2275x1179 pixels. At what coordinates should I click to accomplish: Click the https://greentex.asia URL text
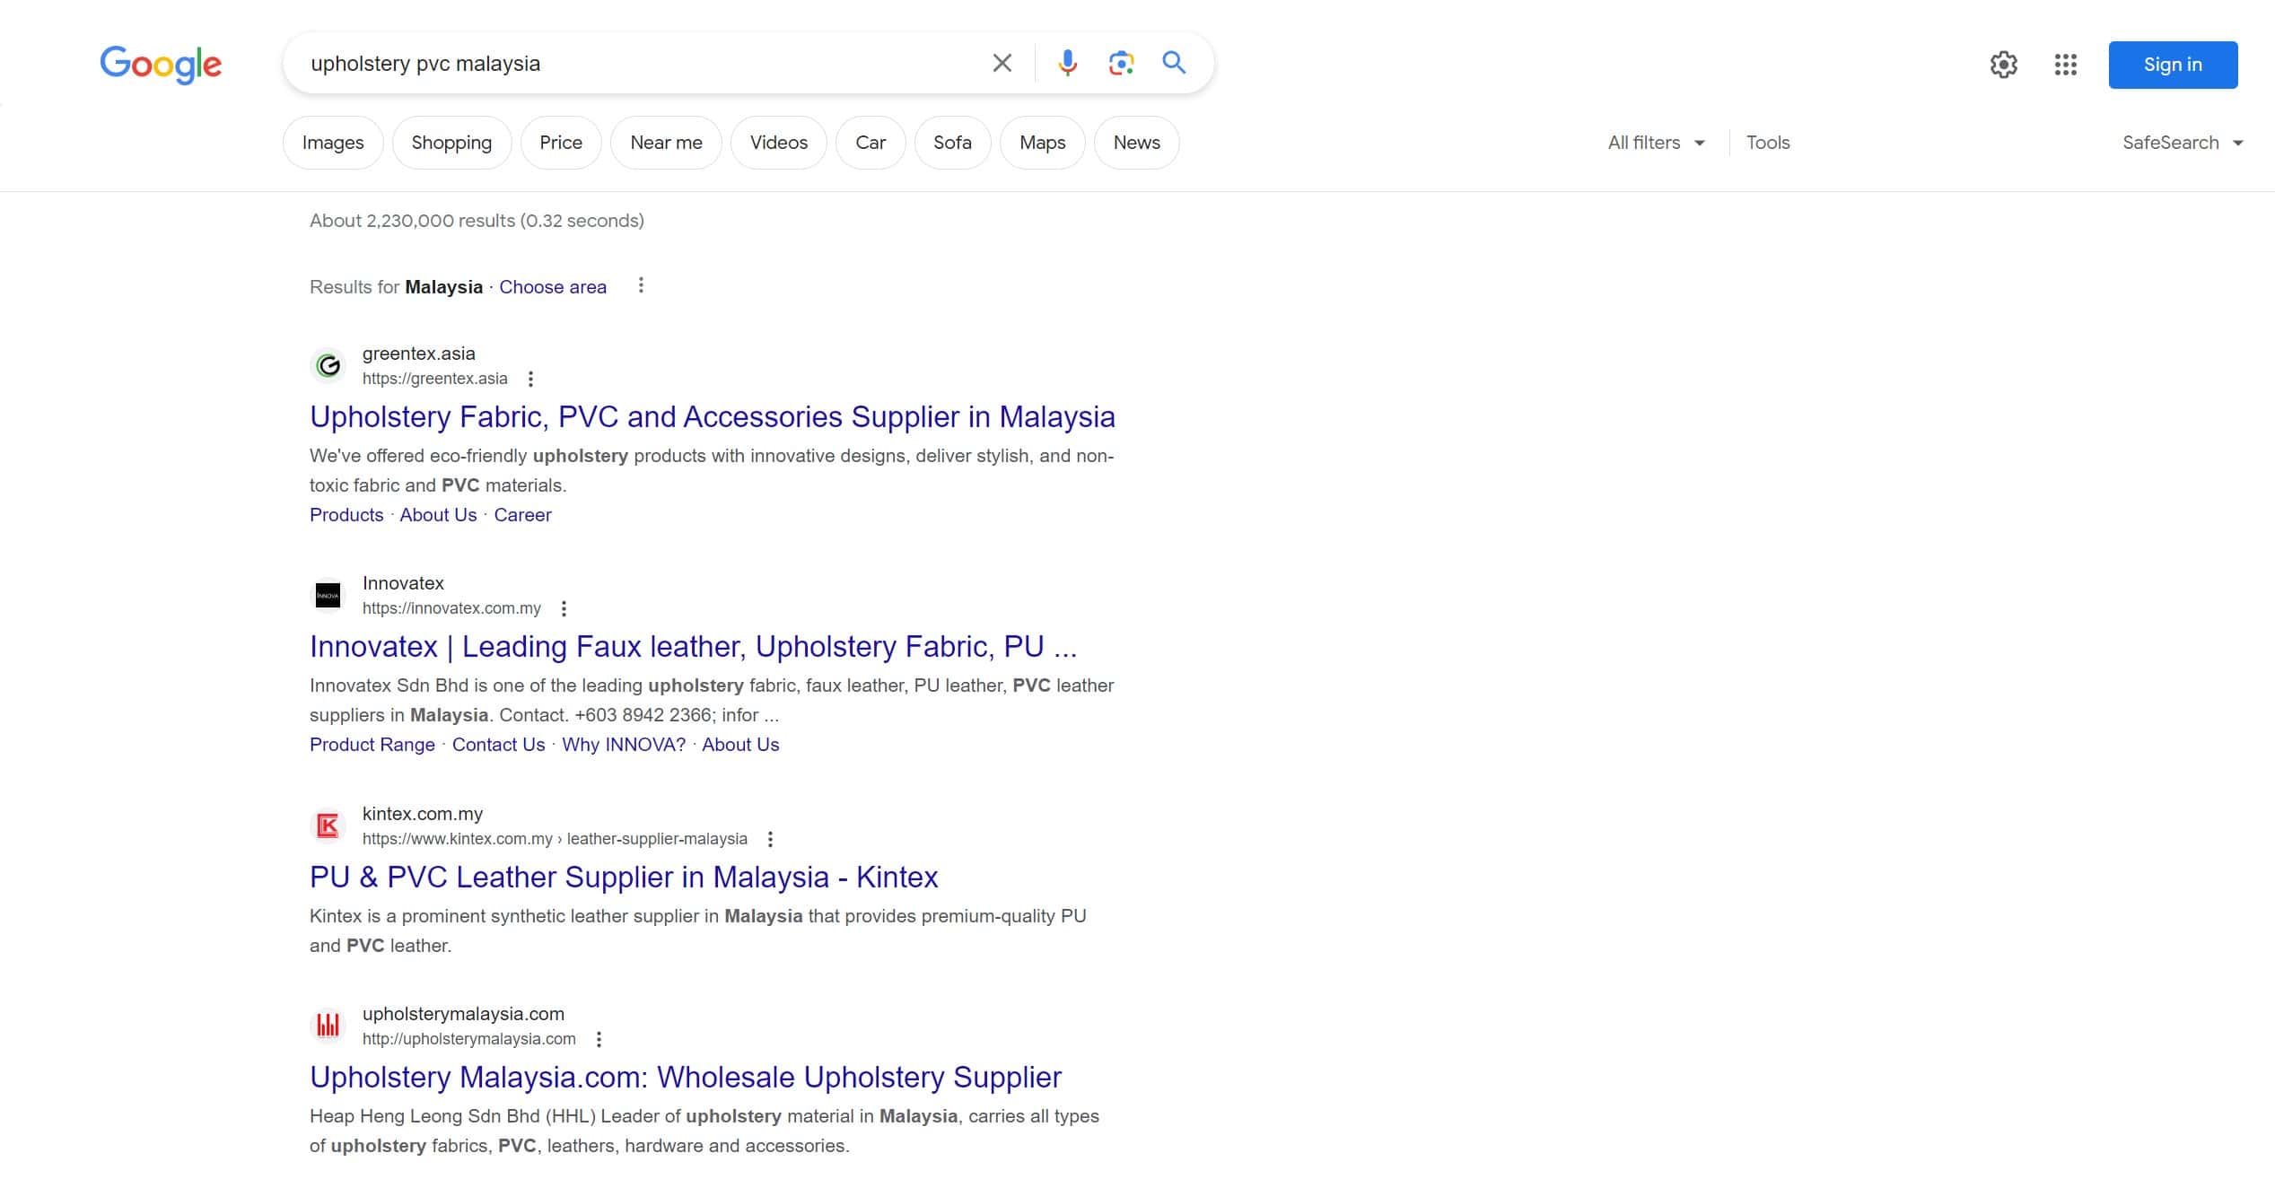[435, 379]
